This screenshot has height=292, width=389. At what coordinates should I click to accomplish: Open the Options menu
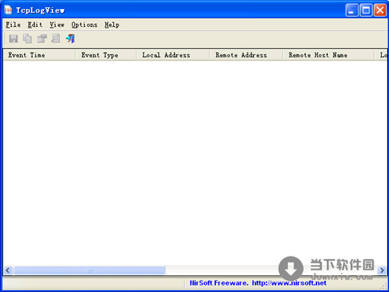tap(84, 25)
